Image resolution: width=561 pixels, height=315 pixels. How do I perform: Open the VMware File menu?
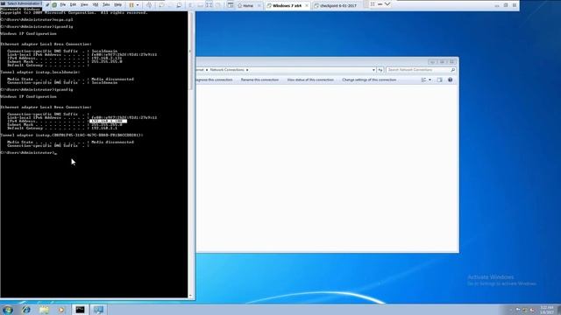pos(63,5)
